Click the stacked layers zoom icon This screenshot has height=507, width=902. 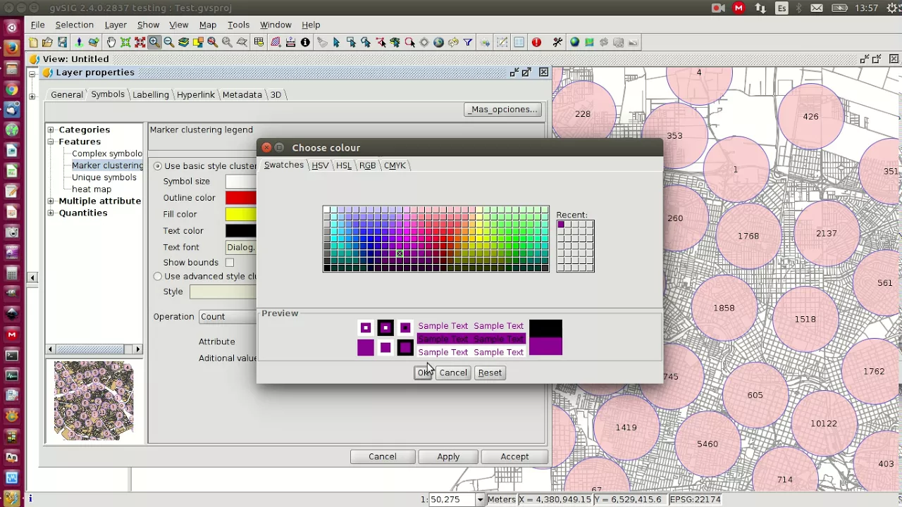pos(184,42)
